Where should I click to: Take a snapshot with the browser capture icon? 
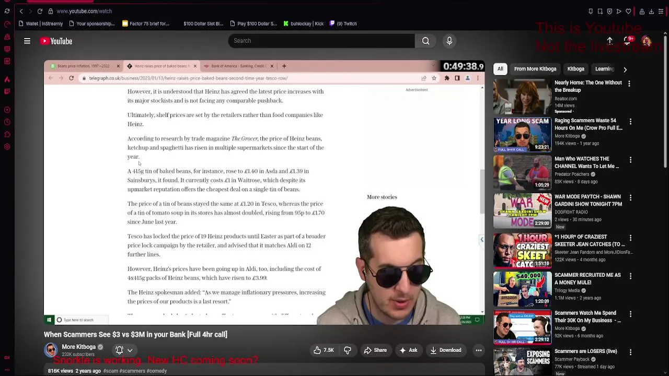[x=600, y=11]
